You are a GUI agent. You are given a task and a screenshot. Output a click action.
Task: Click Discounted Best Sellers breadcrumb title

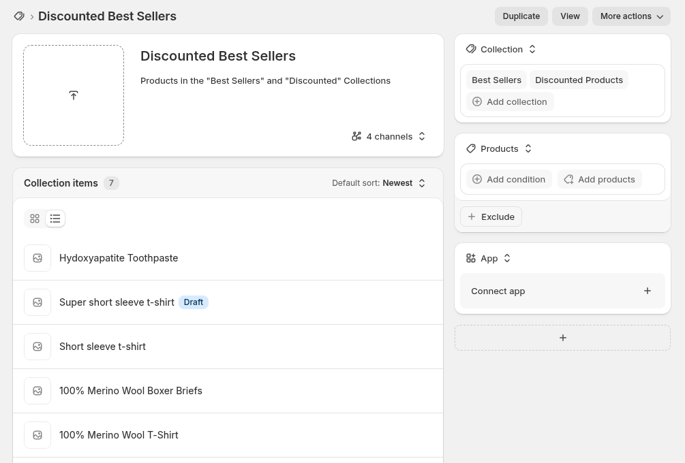107,16
